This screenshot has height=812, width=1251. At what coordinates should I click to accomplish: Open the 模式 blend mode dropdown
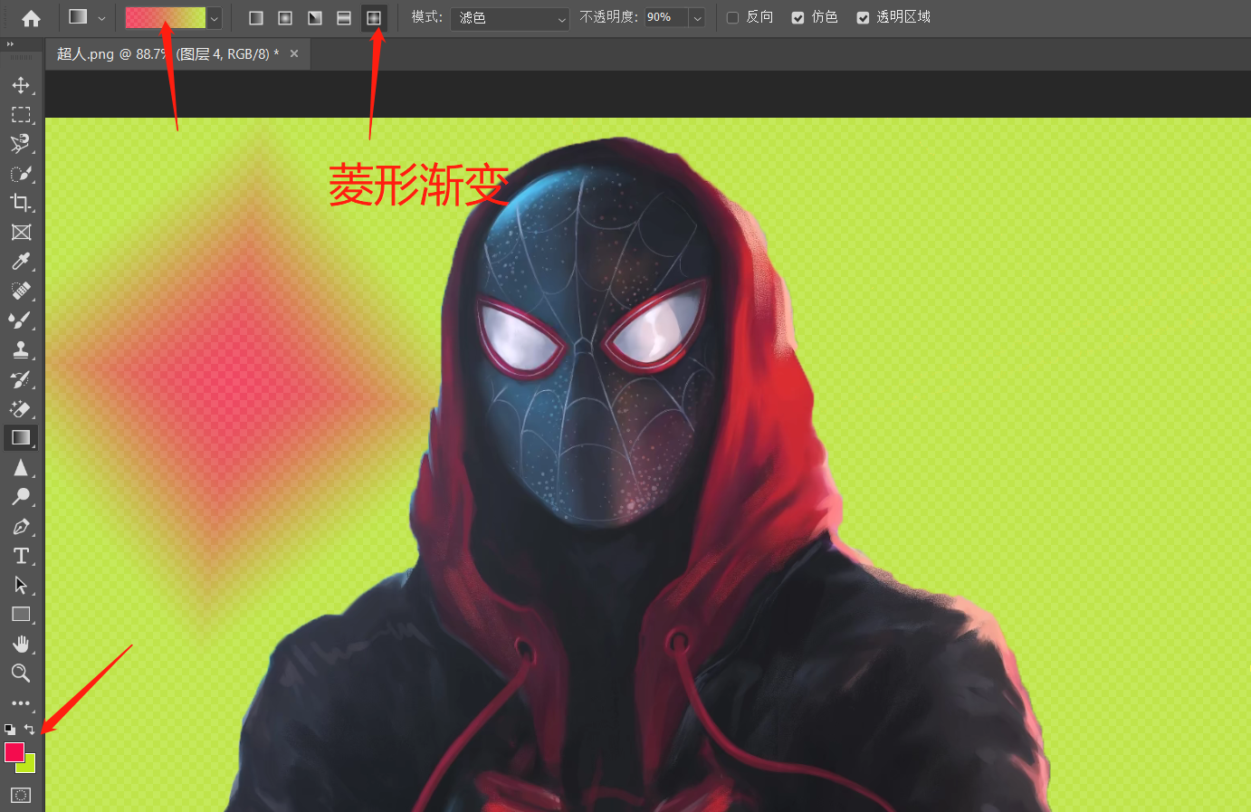click(x=510, y=18)
